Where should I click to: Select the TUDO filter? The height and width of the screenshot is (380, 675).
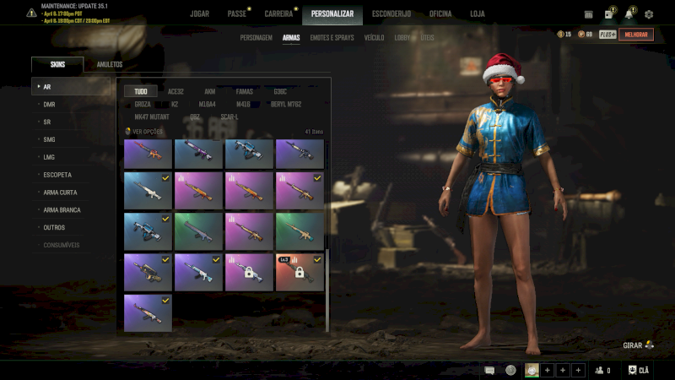pyautogui.click(x=141, y=91)
